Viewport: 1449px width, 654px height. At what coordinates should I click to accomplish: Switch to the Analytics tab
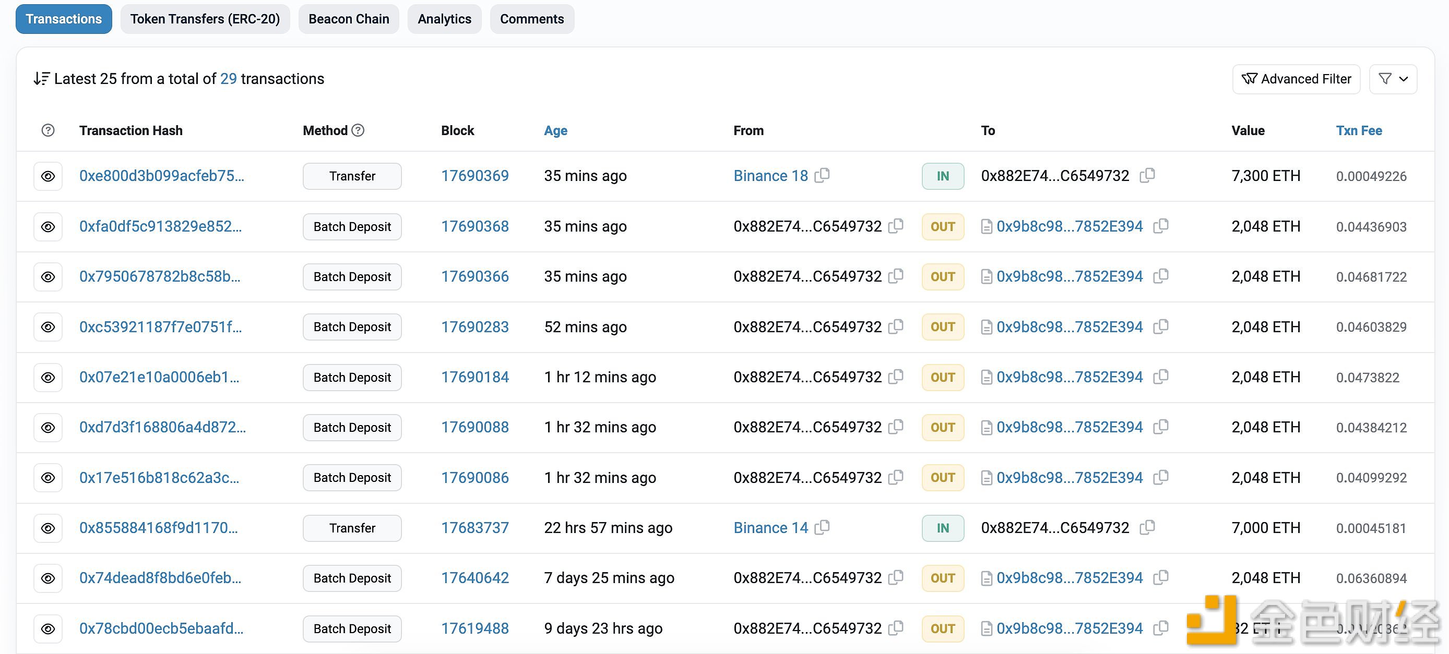pyautogui.click(x=445, y=17)
